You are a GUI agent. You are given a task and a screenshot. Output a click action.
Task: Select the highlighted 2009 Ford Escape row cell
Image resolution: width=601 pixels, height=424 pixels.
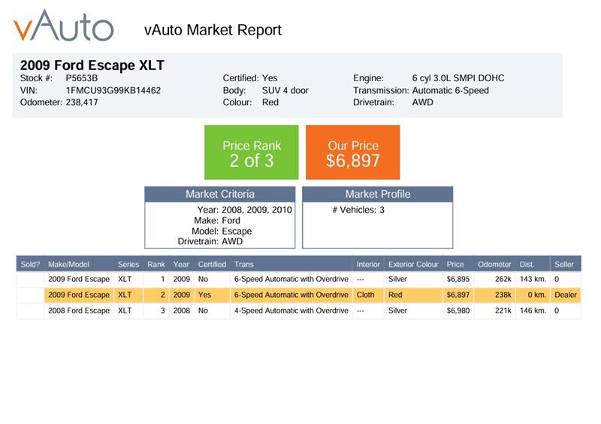[x=79, y=295]
